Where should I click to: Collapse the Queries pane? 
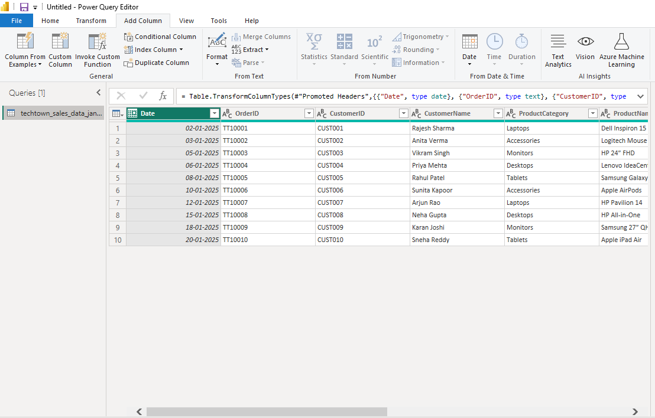pyautogui.click(x=99, y=93)
